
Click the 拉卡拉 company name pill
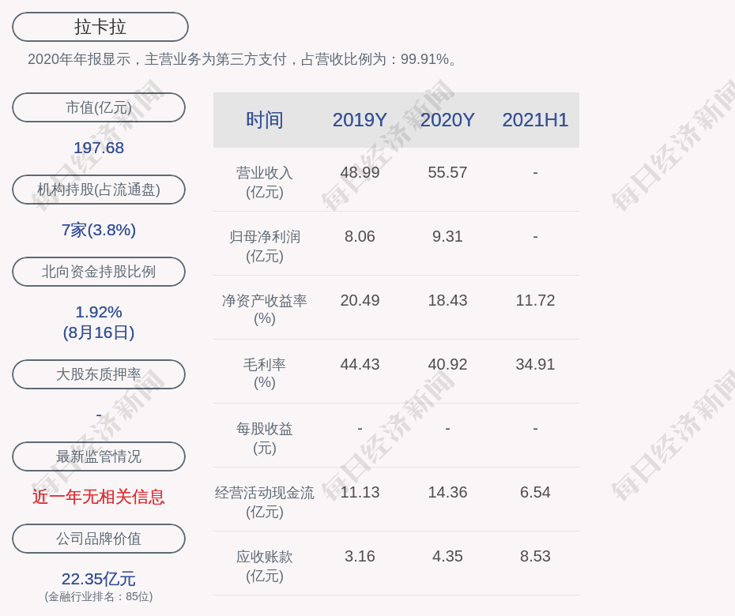click(x=100, y=27)
